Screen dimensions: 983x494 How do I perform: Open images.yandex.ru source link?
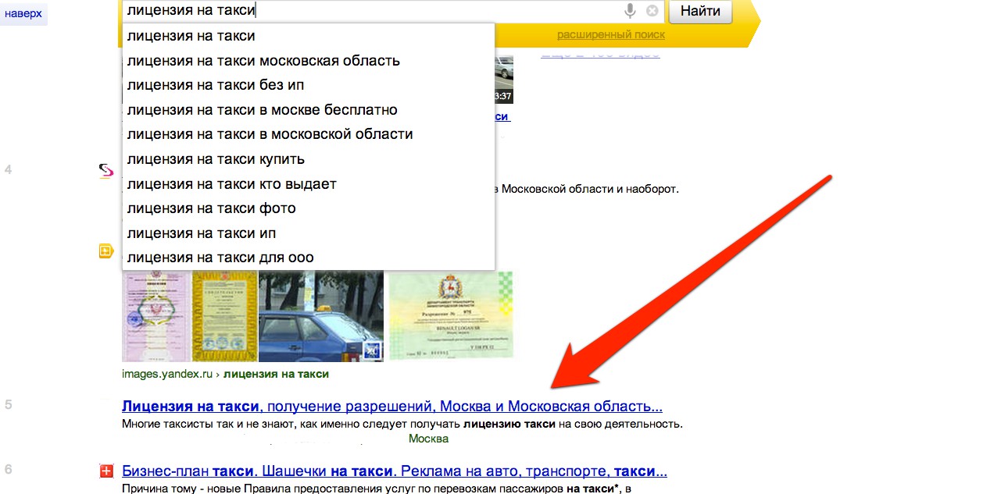coord(168,374)
